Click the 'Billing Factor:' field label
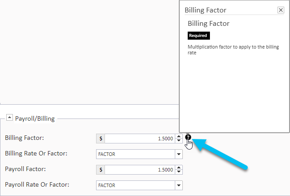The height and width of the screenshot is (196, 290). [x=24, y=138]
